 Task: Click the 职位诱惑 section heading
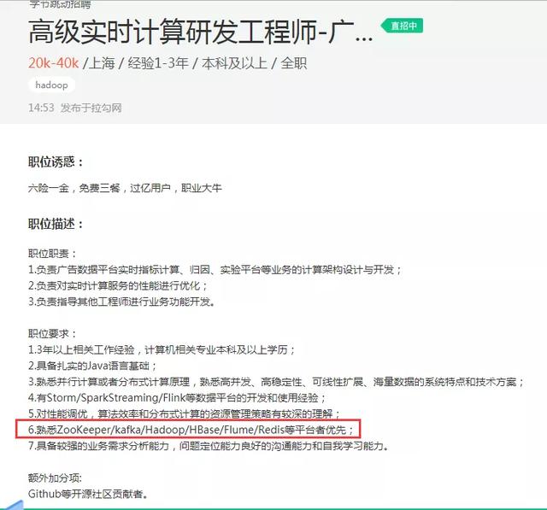[x=56, y=161]
